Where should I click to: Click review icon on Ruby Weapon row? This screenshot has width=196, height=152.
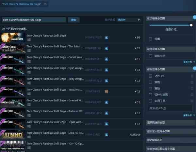pyautogui.click(x=106, y=81)
